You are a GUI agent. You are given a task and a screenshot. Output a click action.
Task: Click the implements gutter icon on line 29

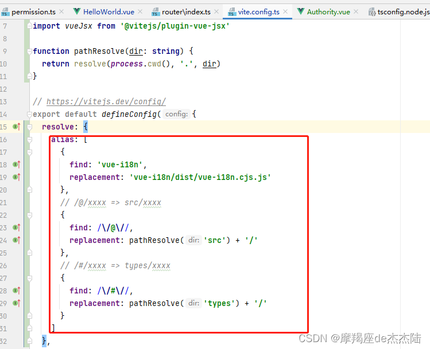pos(17,303)
